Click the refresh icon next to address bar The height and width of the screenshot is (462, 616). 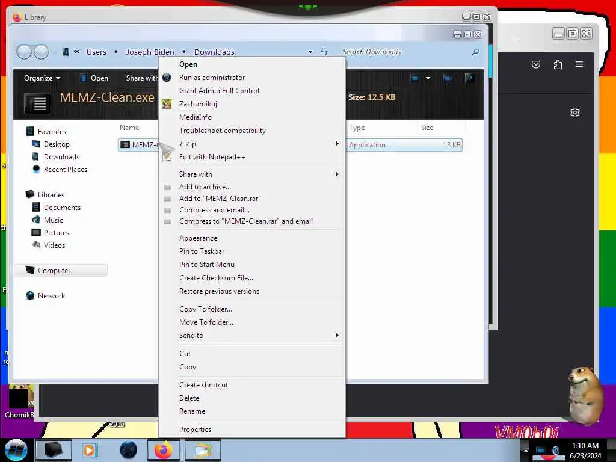pos(324,52)
